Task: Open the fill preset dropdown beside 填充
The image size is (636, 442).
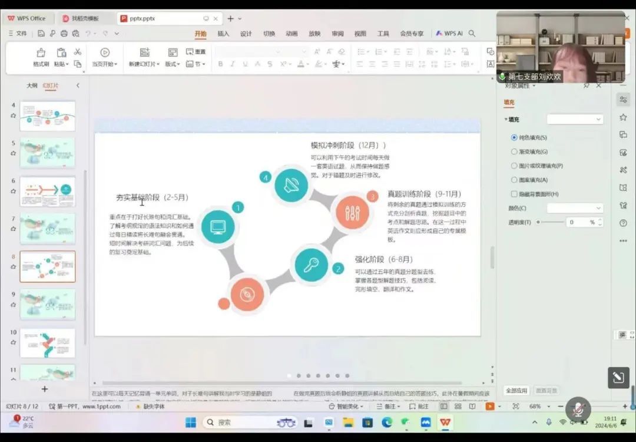Action: point(575,120)
